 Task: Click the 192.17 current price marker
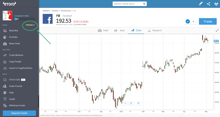coord(216,41)
